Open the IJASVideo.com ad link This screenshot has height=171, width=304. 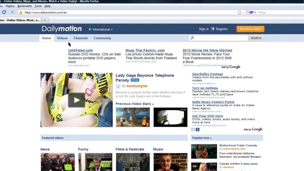[81, 50]
